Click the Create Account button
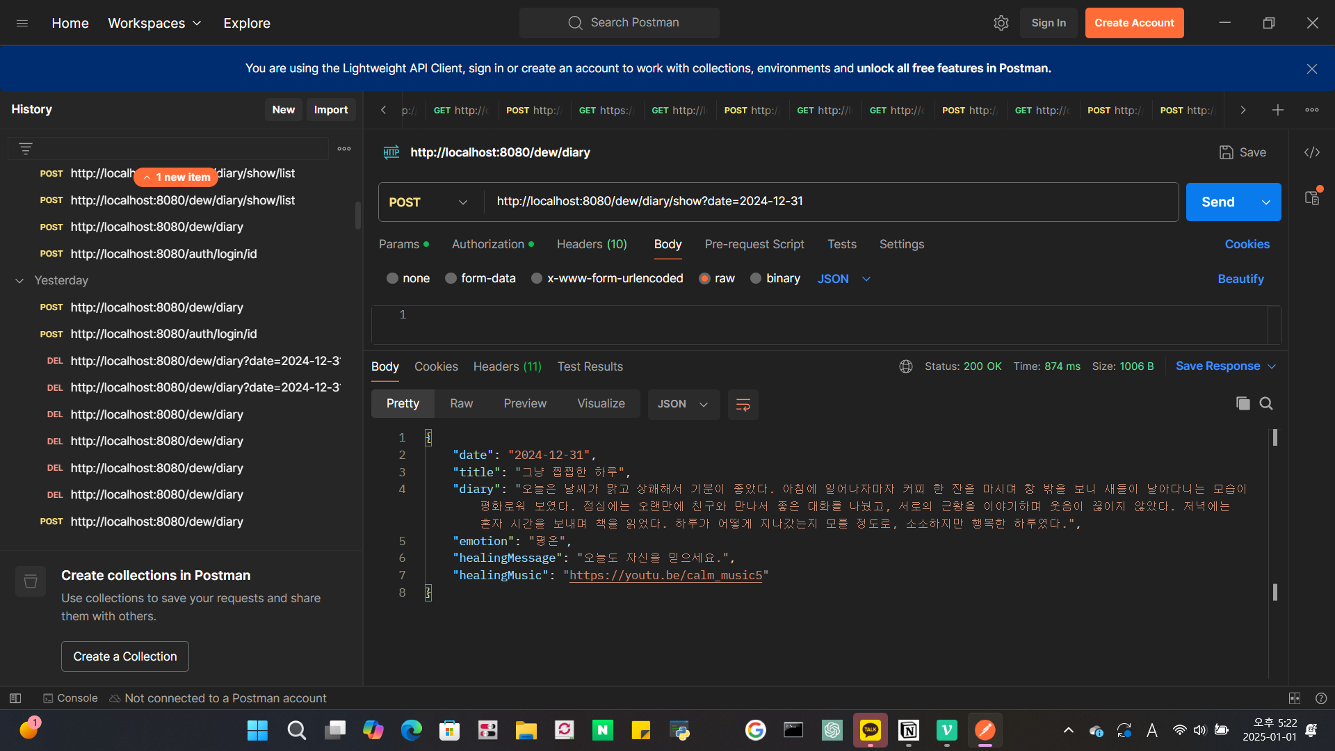 pos(1135,23)
